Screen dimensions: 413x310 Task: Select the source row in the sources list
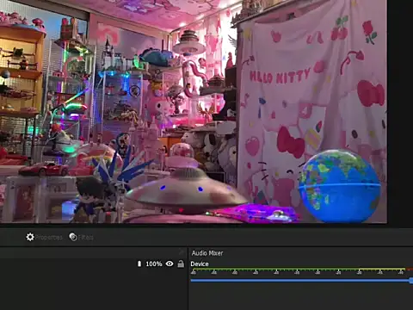pos(94,263)
